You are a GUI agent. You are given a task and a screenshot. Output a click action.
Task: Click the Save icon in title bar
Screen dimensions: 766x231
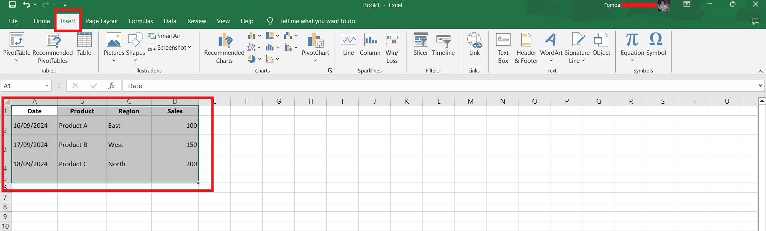point(12,5)
